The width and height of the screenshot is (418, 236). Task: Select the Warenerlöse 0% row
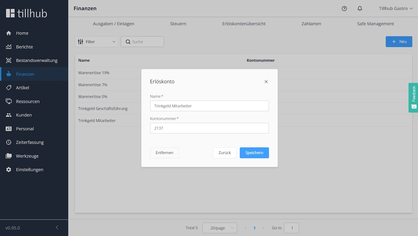coord(244,97)
